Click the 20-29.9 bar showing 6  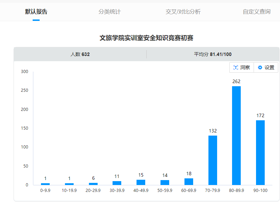coord(93,184)
